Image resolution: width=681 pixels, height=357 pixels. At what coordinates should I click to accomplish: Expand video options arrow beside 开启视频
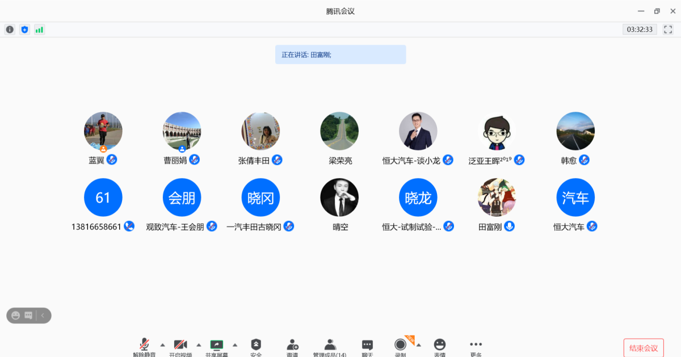pyautogui.click(x=199, y=345)
